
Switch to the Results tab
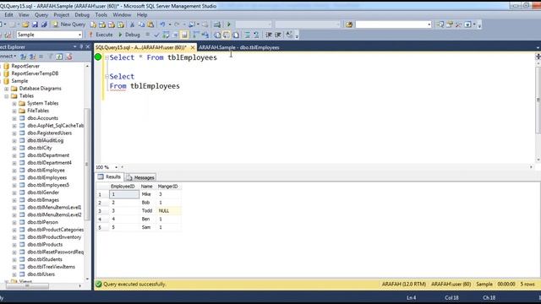pos(110,176)
